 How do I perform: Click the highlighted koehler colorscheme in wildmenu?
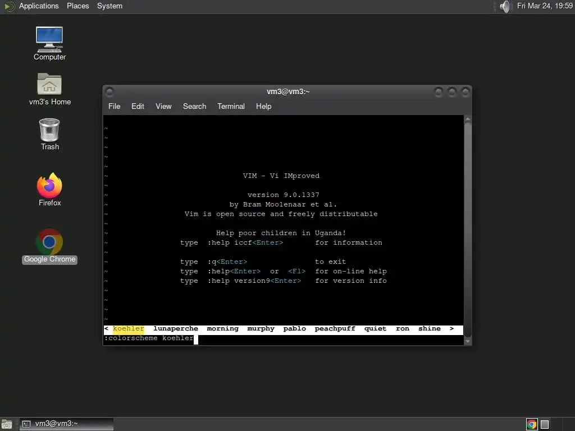pos(129,329)
